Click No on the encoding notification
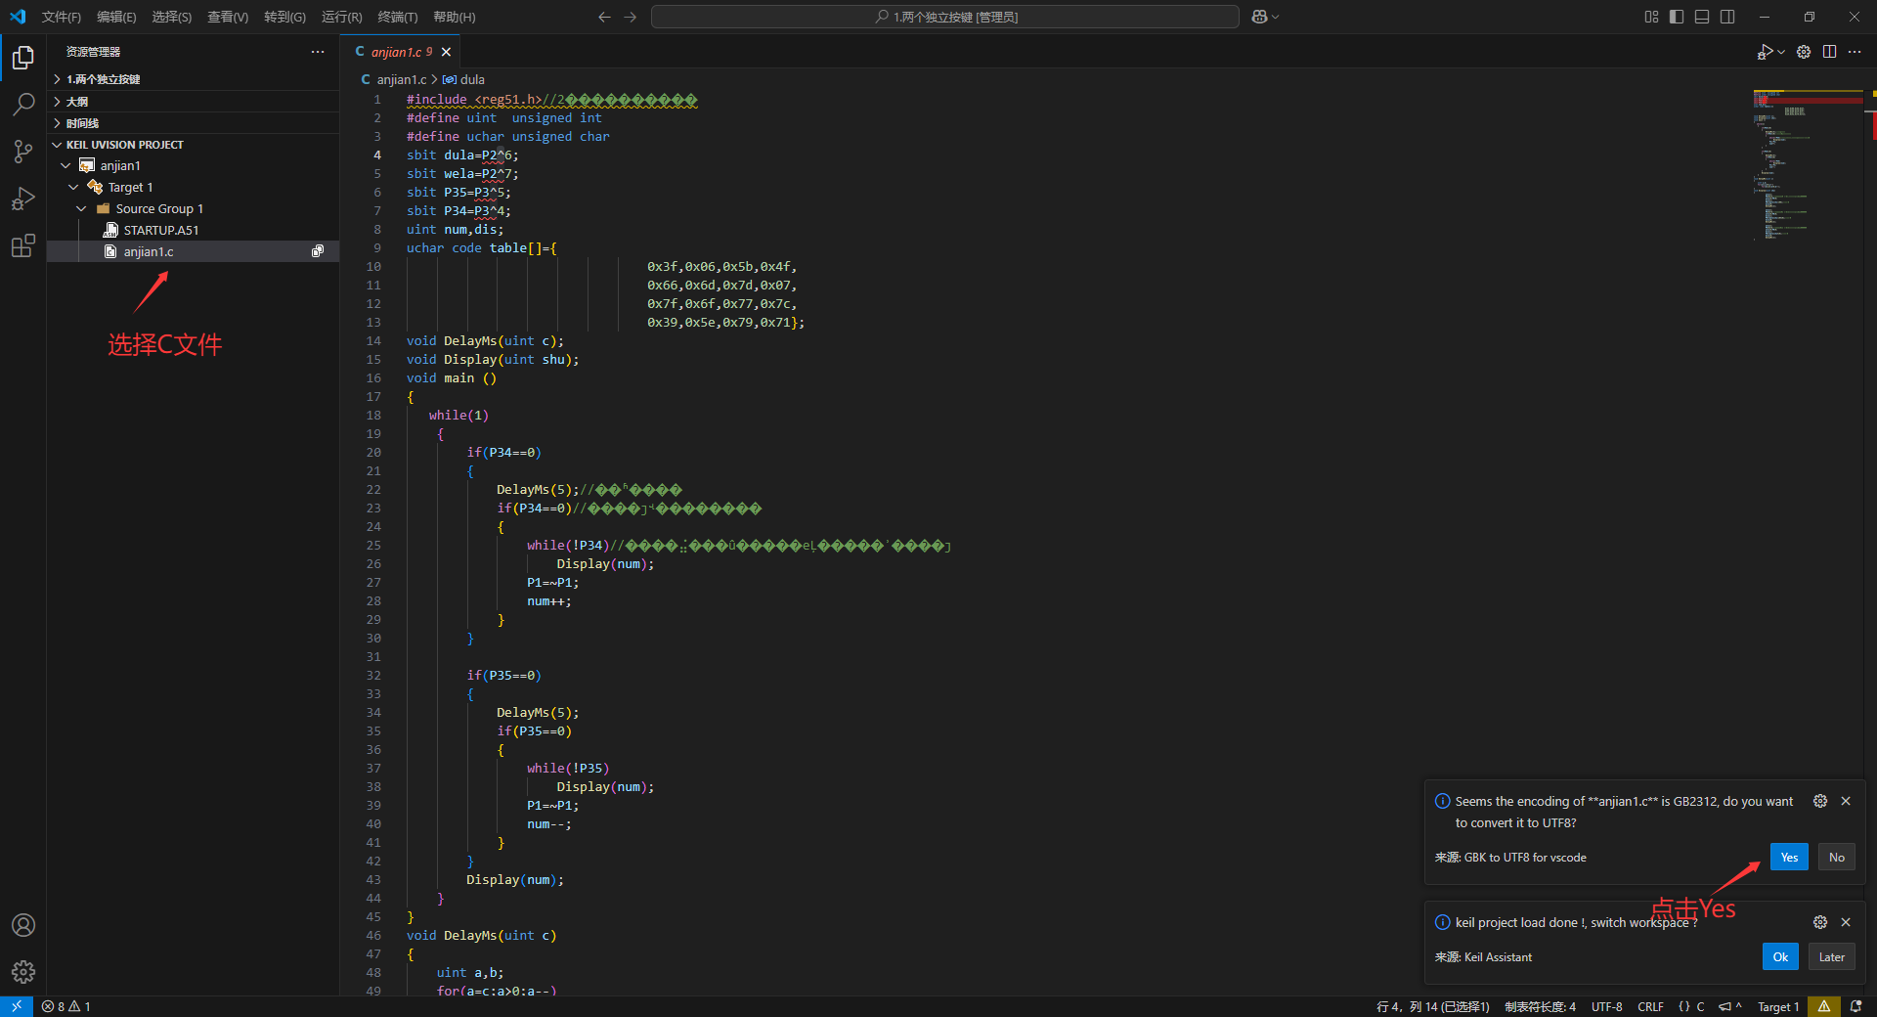The height and width of the screenshot is (1017, 1877). 1837,858
